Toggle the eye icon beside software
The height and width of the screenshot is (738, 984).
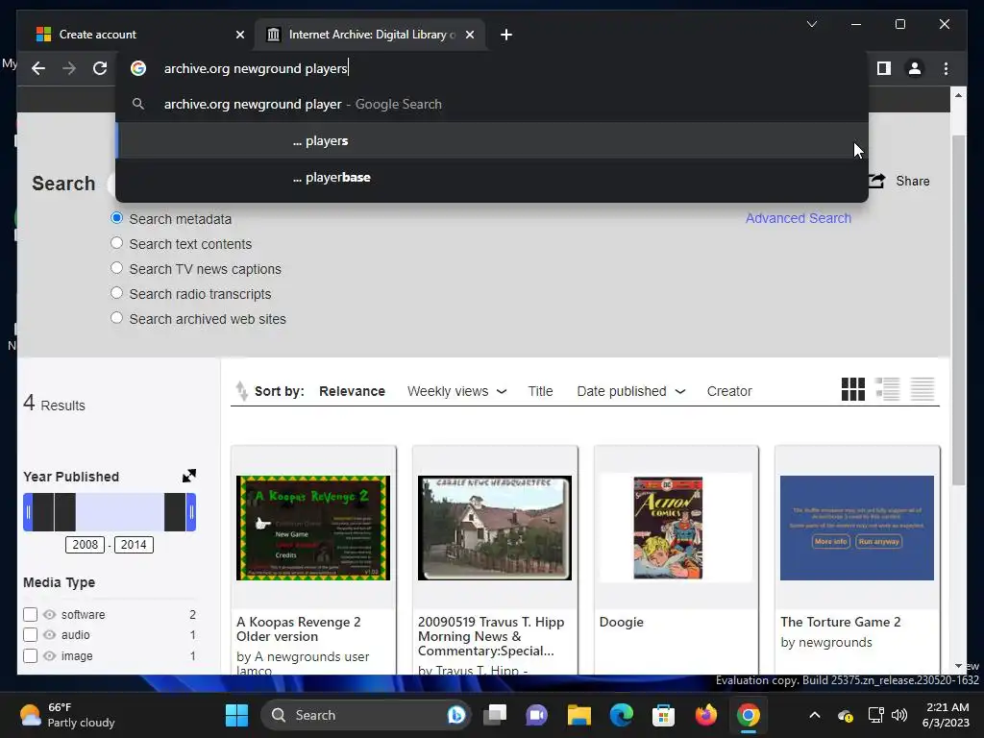50,614
